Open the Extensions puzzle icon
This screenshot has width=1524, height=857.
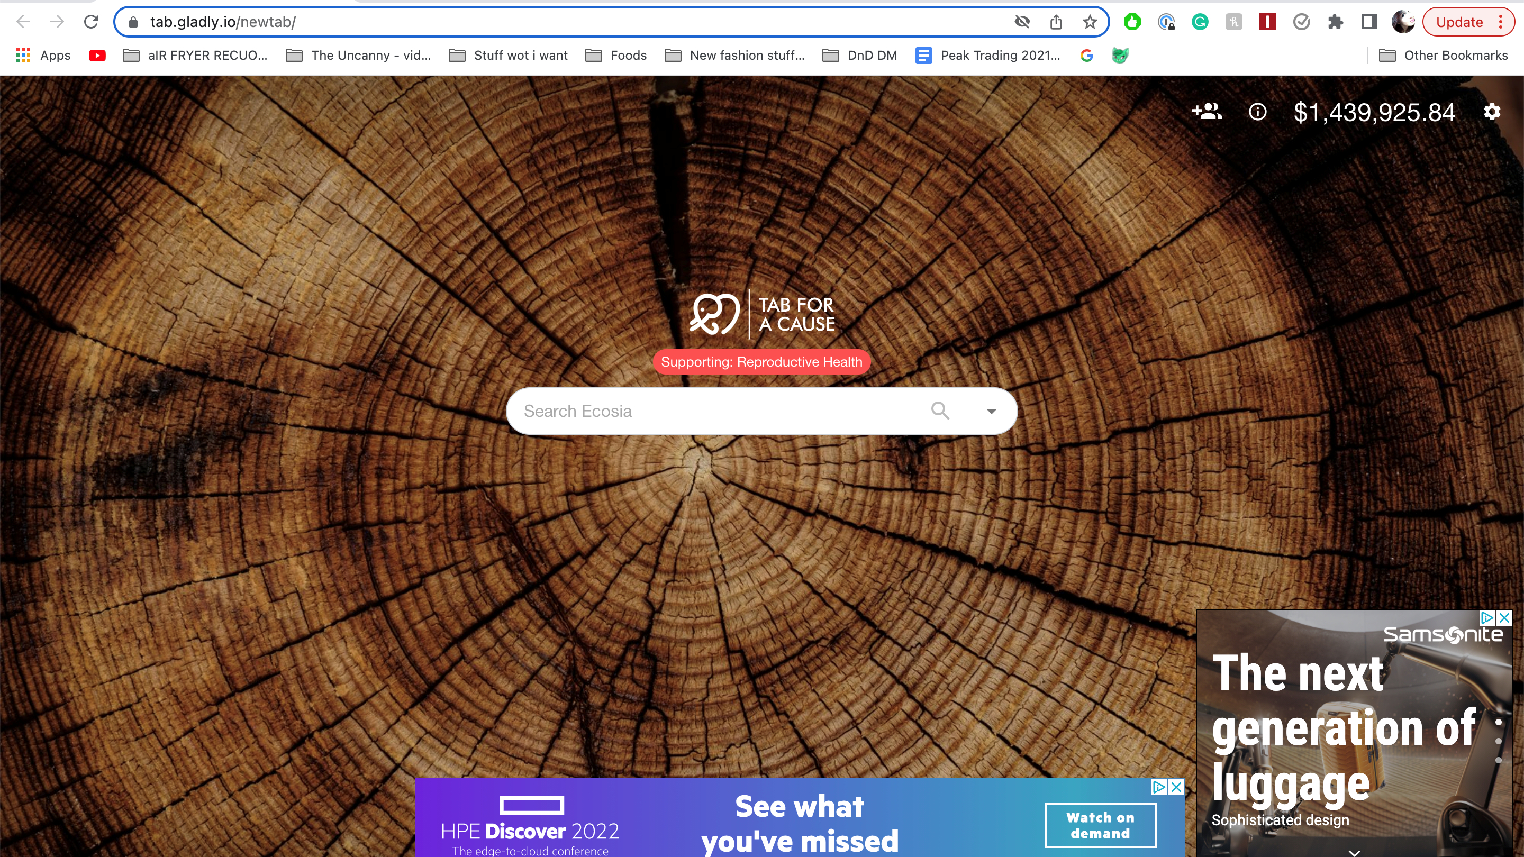click(1335, 22)
